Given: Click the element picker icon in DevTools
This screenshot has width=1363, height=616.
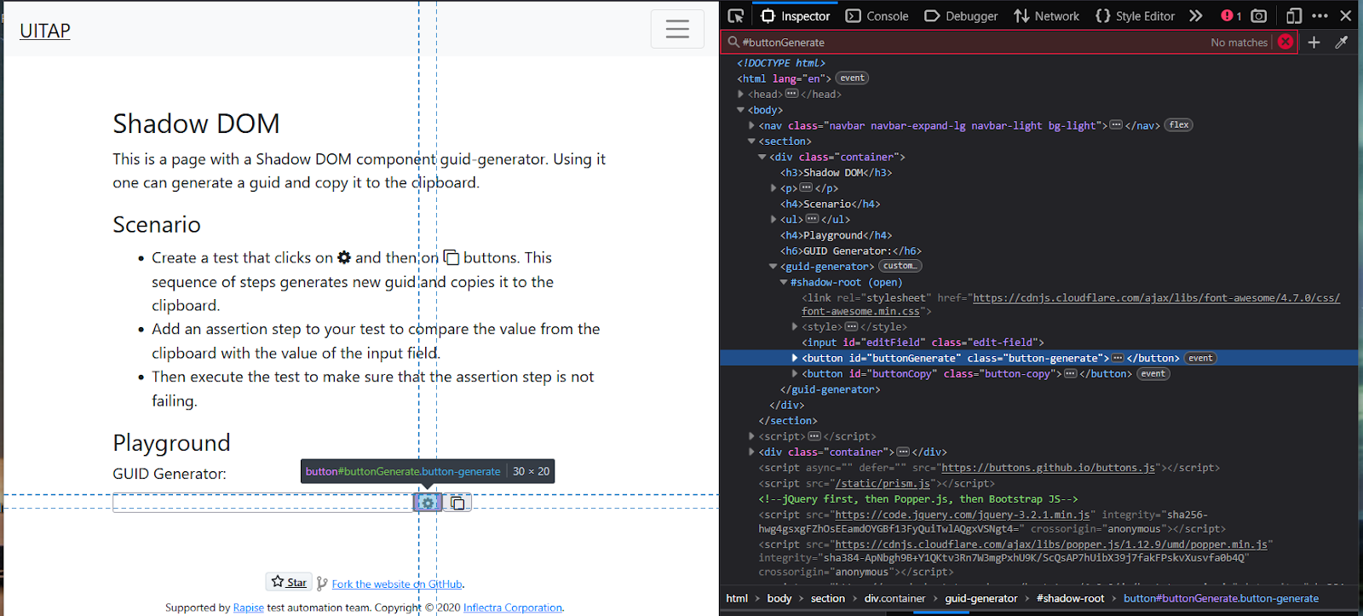Looking at the screenshot, I should pos(736,15).
